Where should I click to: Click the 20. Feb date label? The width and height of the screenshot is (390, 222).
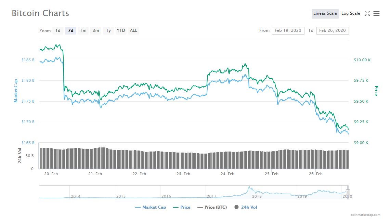pyautogui.click(x=51, y=174)
